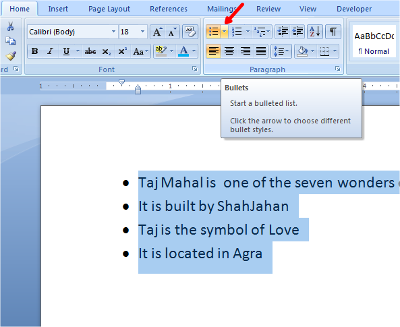Click the Grow Font icon
This screenshot has width=400, height=327.
pos(157,32)
